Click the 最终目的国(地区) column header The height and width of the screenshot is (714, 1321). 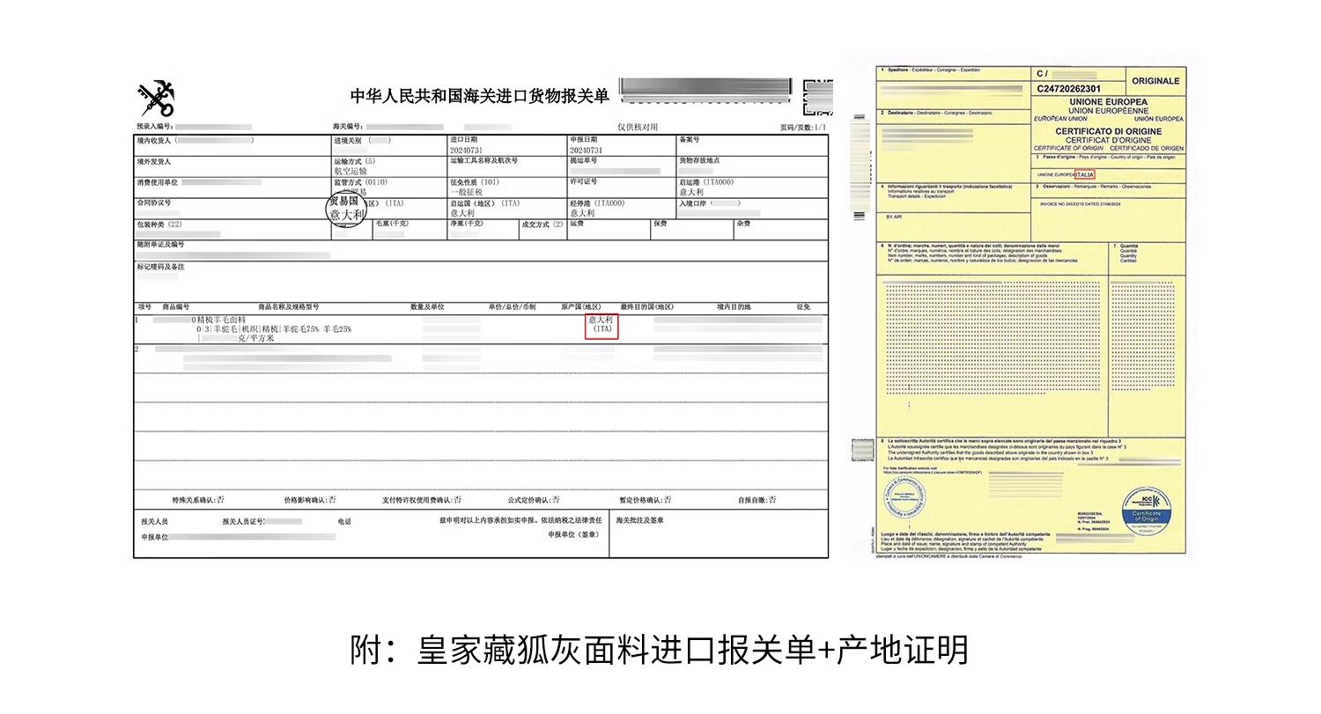click(x=647, y=307)
